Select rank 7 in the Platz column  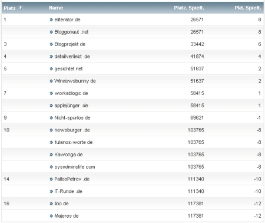(x=5, y=93)
